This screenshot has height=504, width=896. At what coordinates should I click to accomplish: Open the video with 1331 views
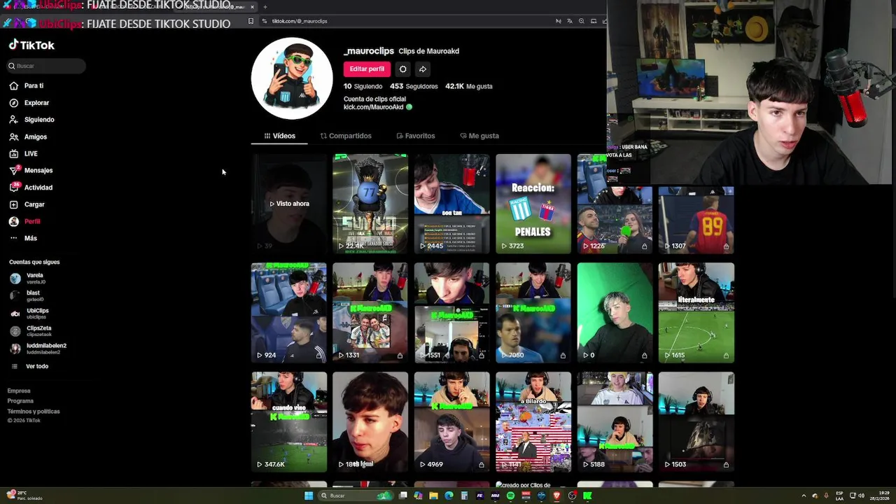coord(370,313)
